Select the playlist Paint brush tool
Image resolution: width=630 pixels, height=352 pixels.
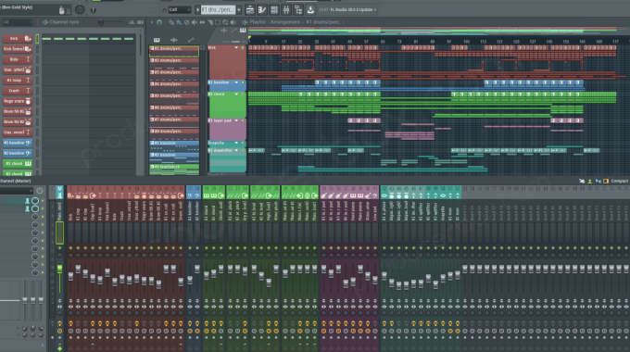[x=179, y=22]
